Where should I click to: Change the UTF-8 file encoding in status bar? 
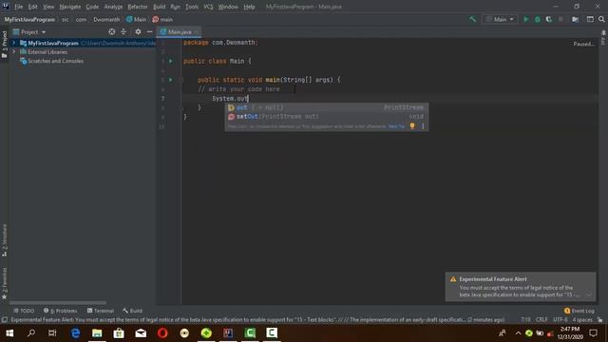pyautogui.click(x=560, y=320)
